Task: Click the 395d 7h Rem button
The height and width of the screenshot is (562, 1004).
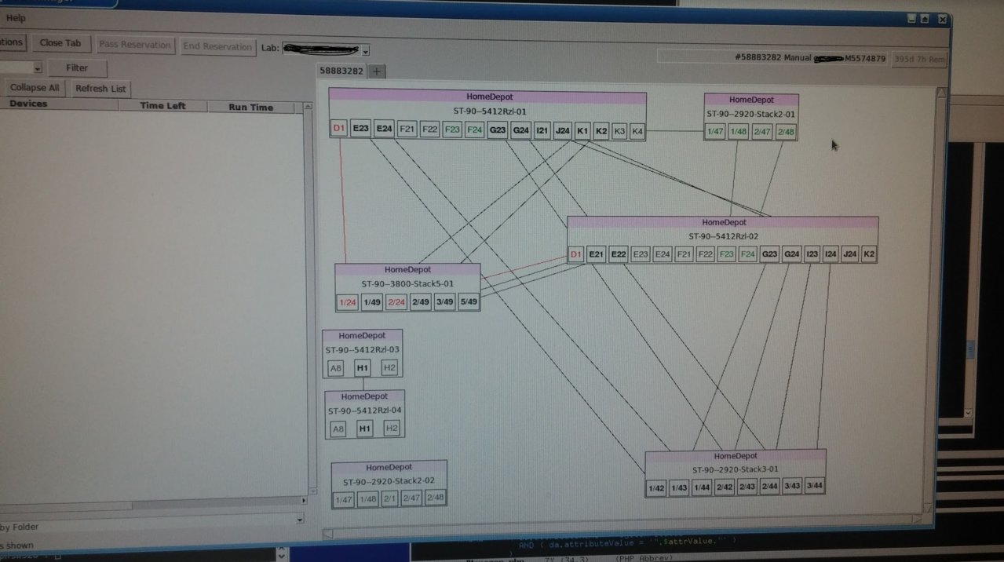Action: 920,60
